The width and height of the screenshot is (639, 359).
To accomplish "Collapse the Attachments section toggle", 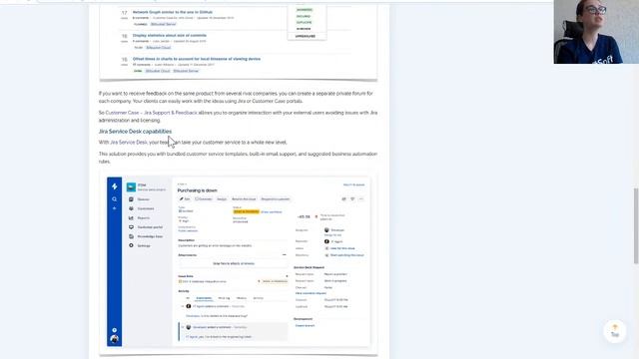I will (285, 255).
